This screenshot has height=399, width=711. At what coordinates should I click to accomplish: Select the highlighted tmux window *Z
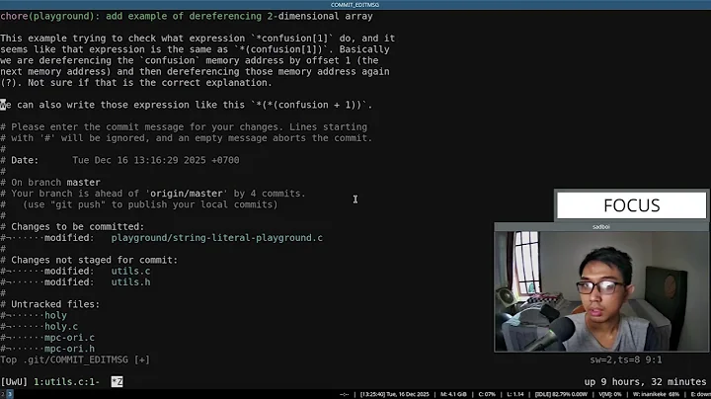point(117,382)
